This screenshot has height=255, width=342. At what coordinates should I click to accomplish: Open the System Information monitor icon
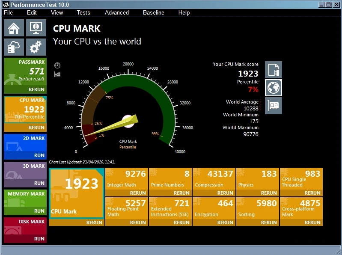coord(36,28)
